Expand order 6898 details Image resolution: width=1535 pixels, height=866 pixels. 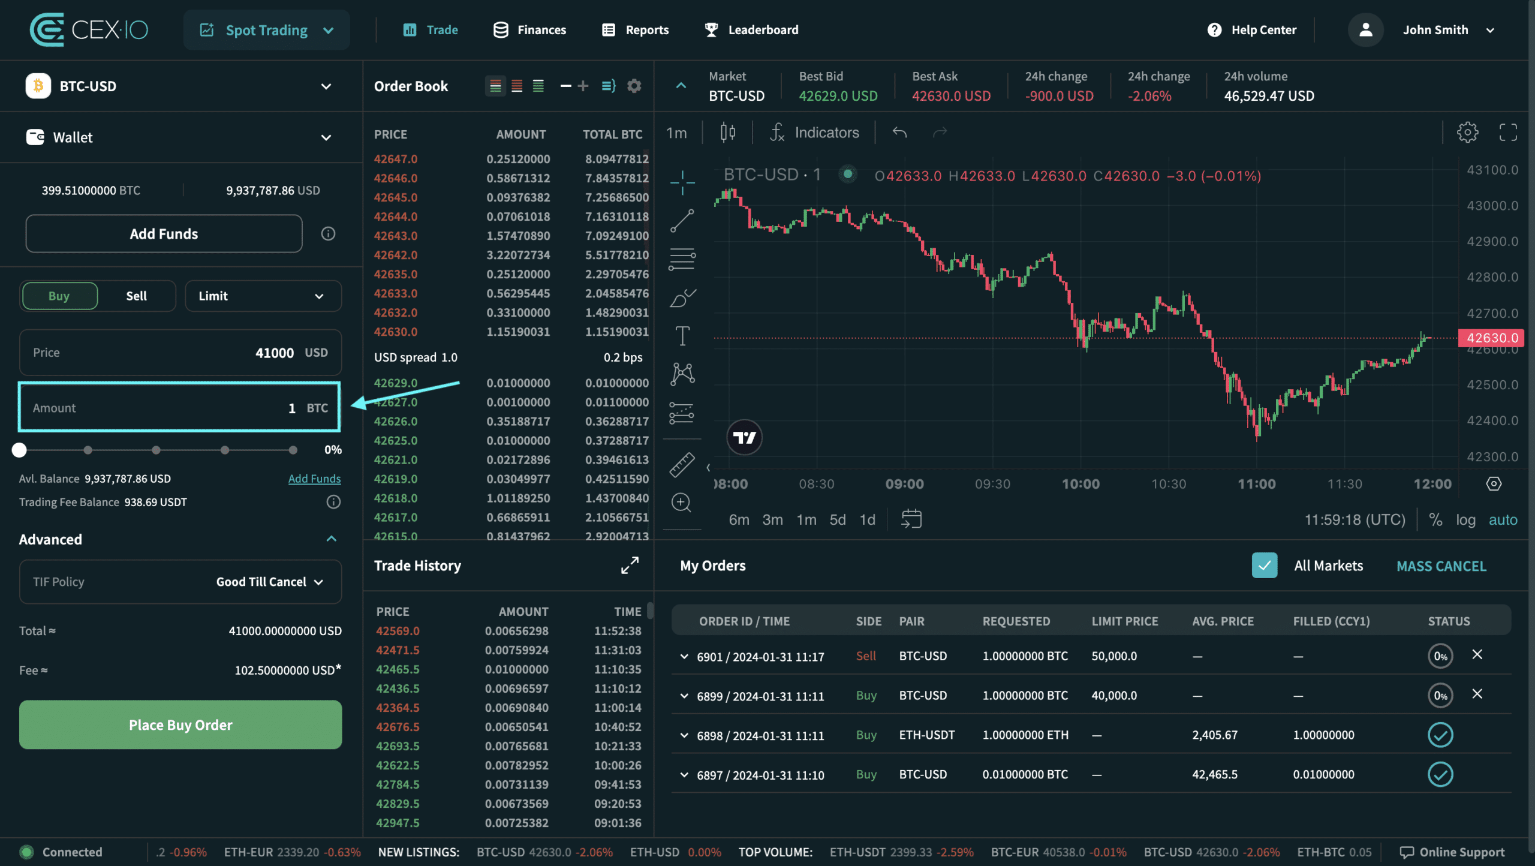[x=684, y=735]
